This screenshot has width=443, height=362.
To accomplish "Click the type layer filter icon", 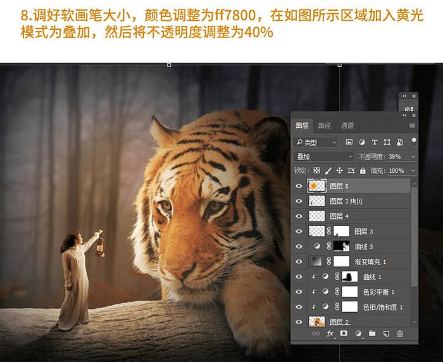I will pos(375,142).
